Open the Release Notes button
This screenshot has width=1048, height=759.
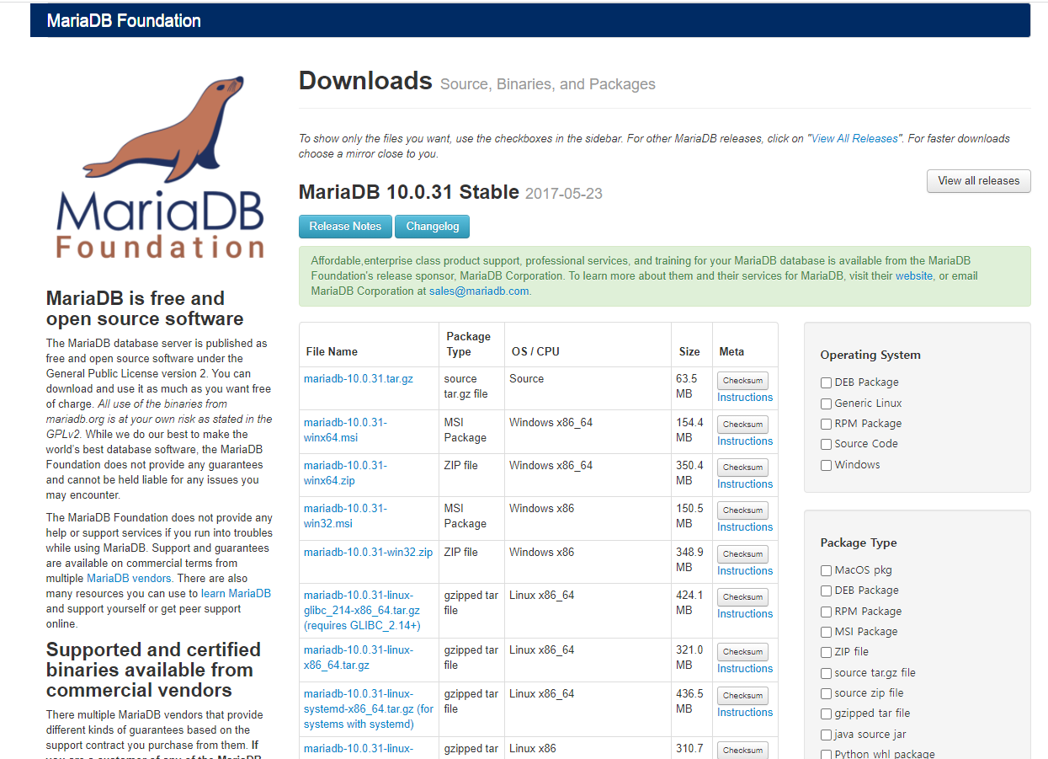[x=345, y=226]
